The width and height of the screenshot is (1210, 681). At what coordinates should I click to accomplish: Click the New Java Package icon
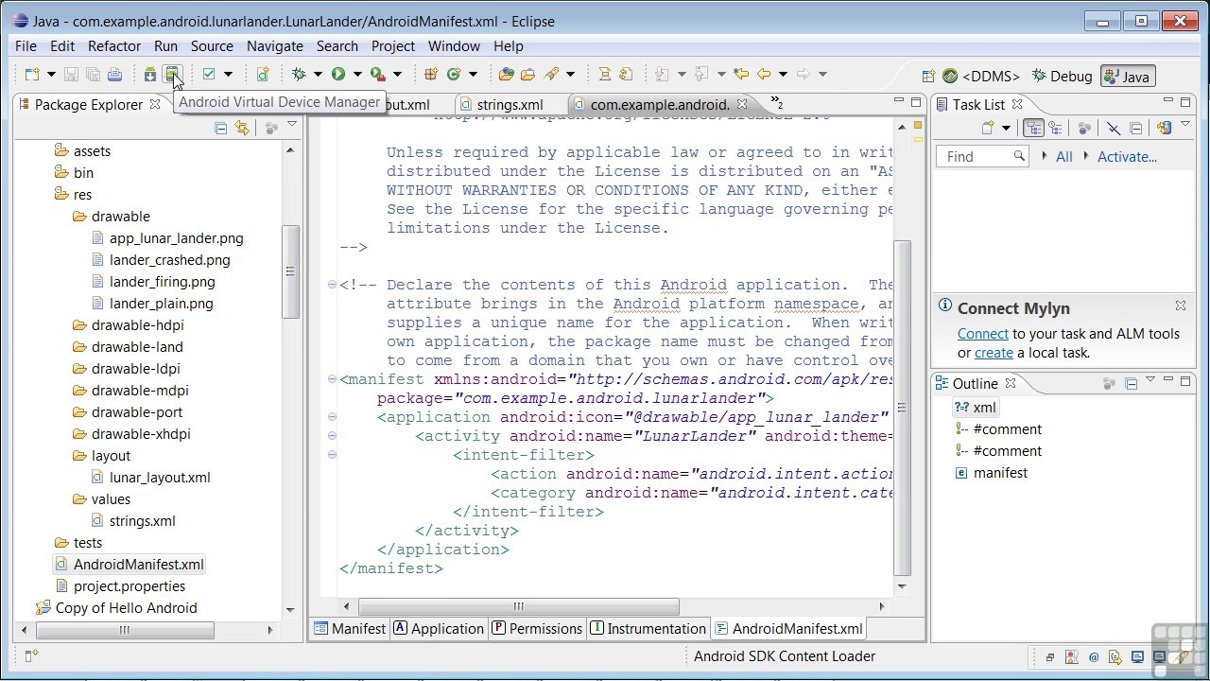[x=431, y=74]
